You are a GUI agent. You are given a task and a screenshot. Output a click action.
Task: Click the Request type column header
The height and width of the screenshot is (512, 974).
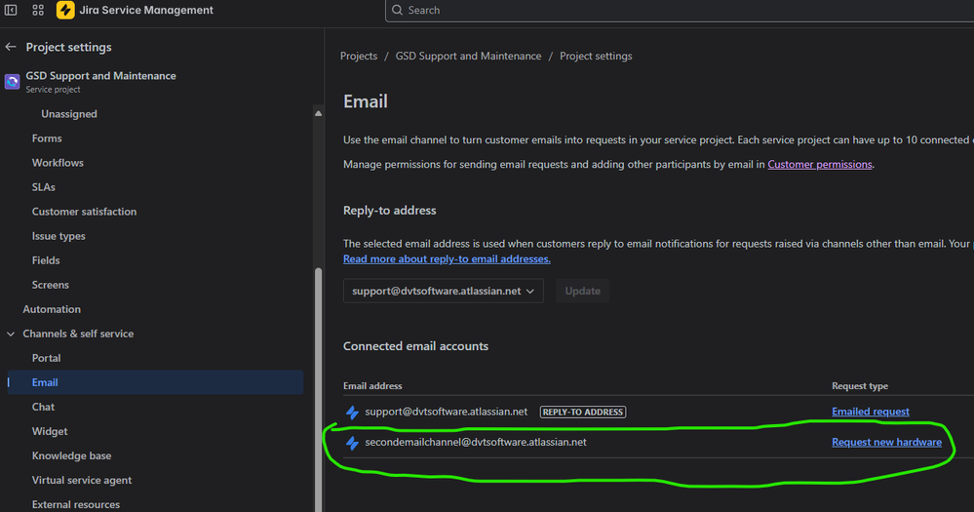coord(860,386)
